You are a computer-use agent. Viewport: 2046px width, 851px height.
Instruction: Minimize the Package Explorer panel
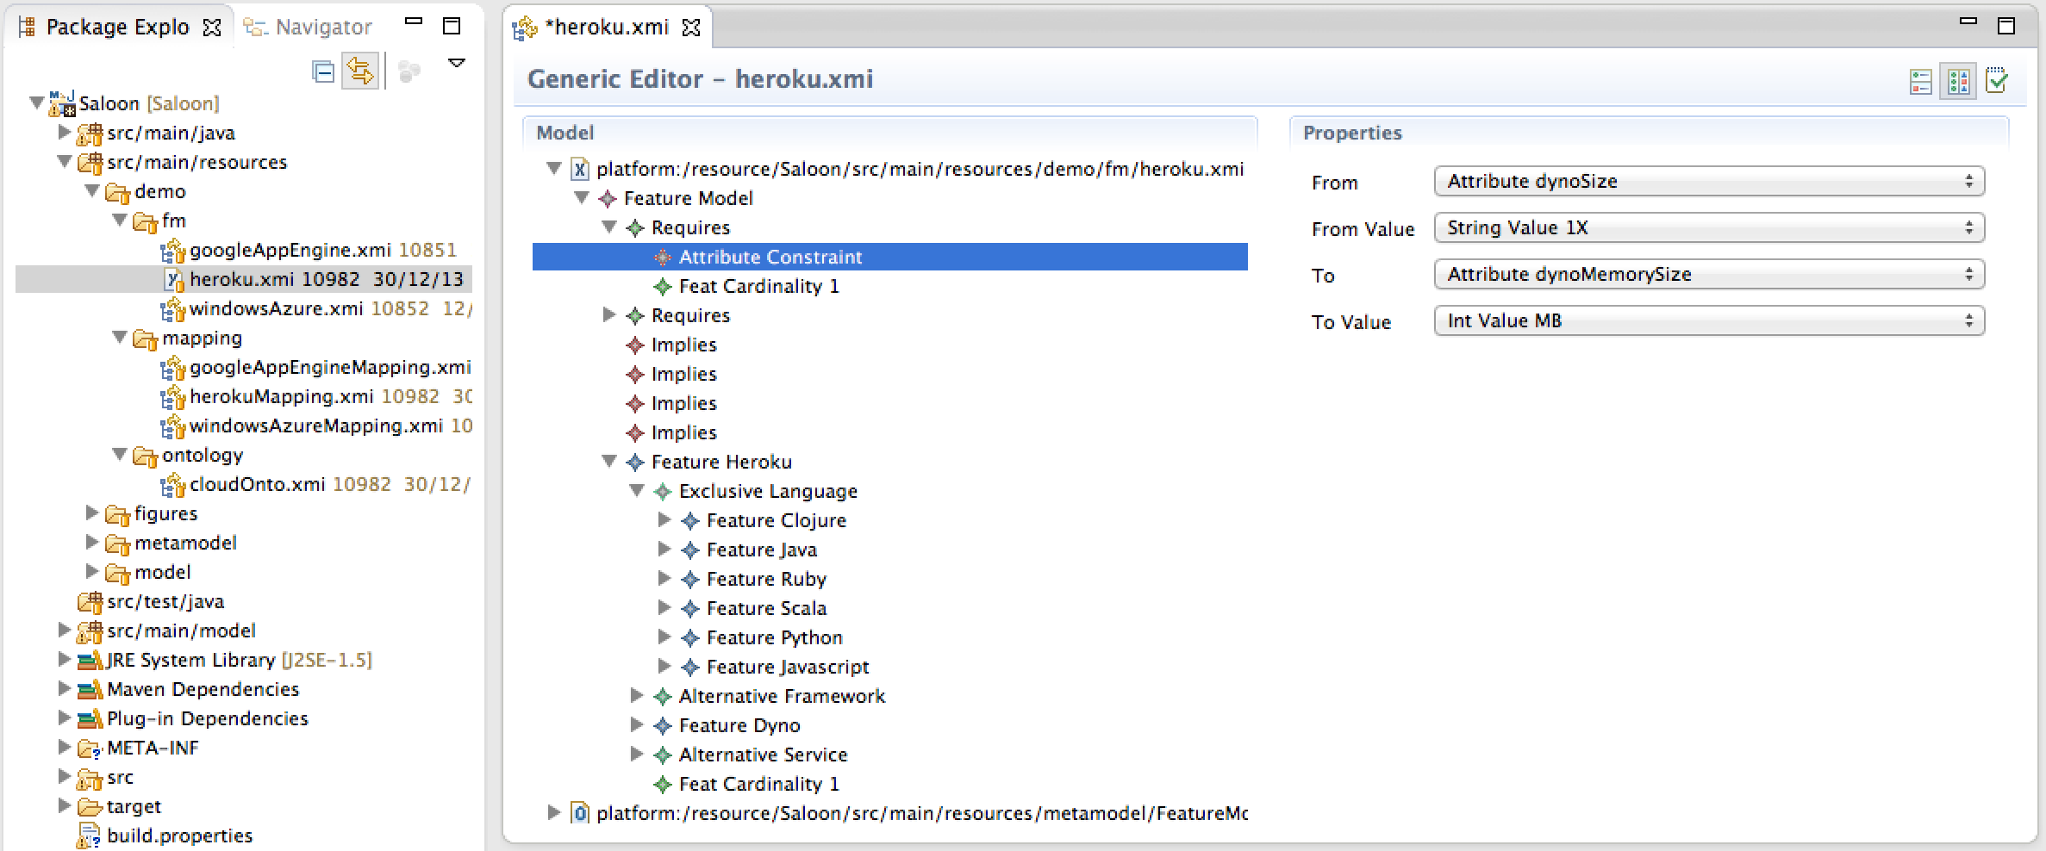(414, 22)
